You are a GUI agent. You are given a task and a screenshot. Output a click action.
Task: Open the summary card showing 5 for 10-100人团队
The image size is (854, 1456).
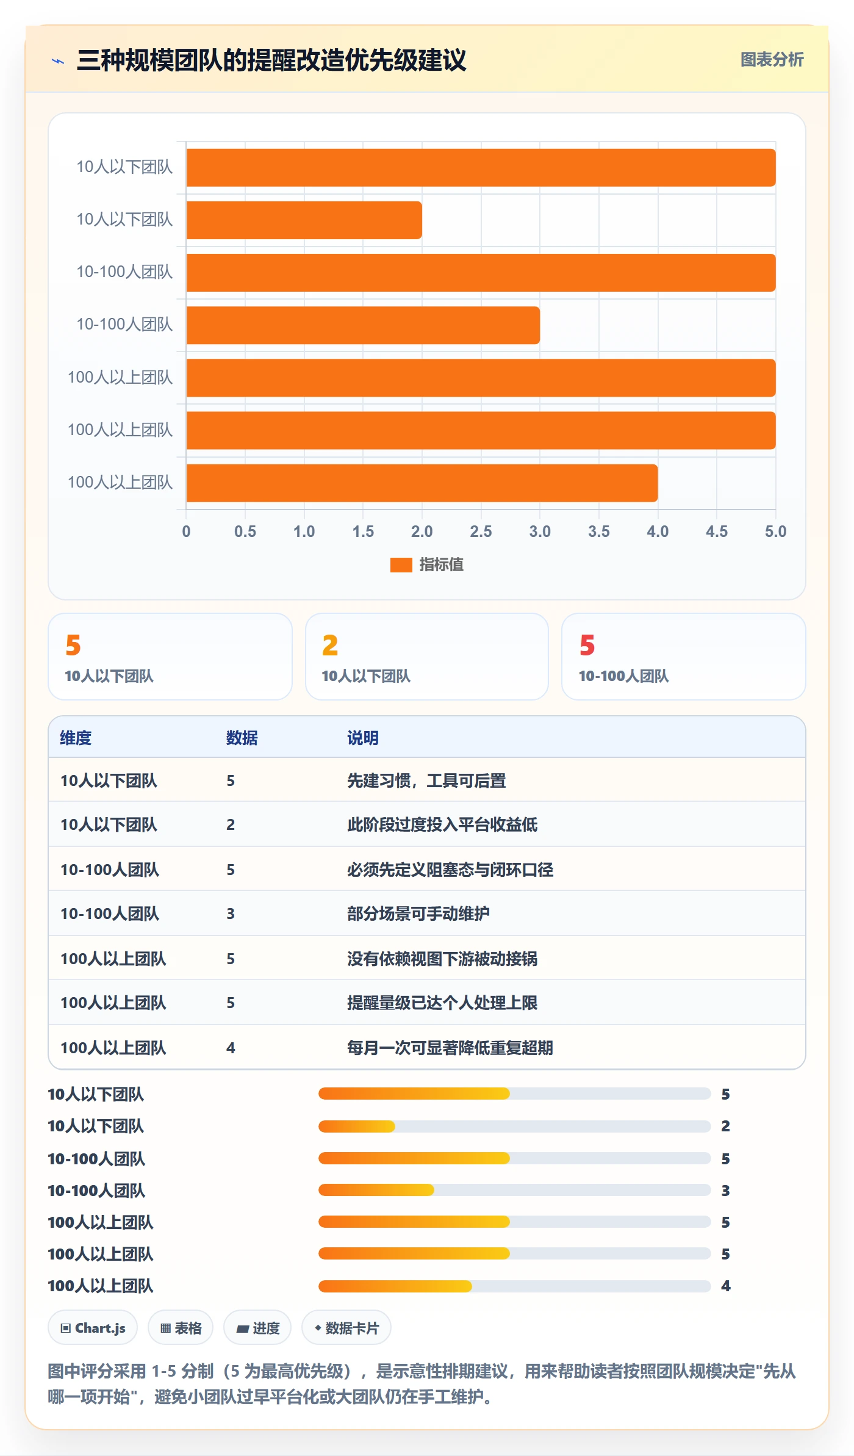pos(684,657)
